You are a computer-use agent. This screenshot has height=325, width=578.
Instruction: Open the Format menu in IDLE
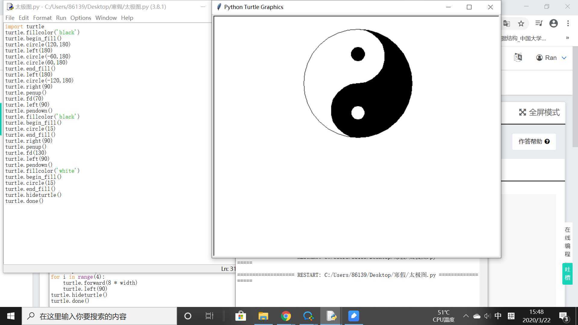42,18
